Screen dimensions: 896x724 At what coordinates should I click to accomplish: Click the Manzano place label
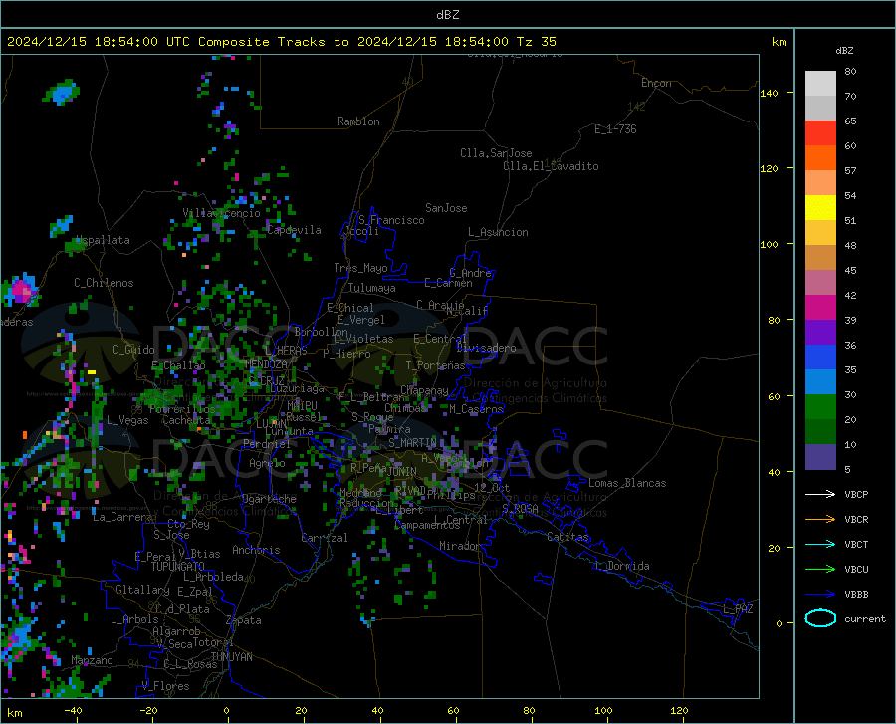click(92, 660)
